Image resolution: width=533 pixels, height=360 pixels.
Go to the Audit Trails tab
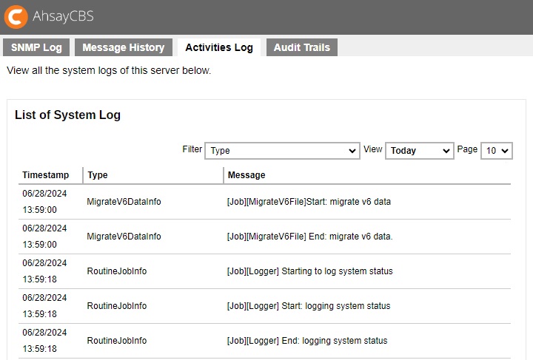coord(301,47)
